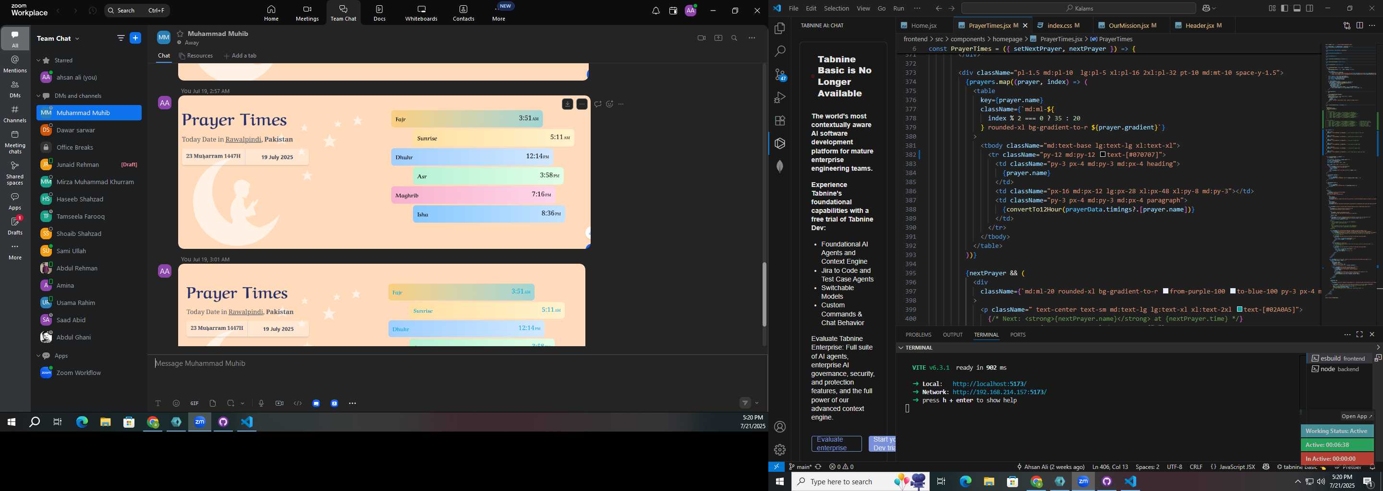
Task: Open Shared spaces in Zoom sidebar
Action: pos(15,174)
